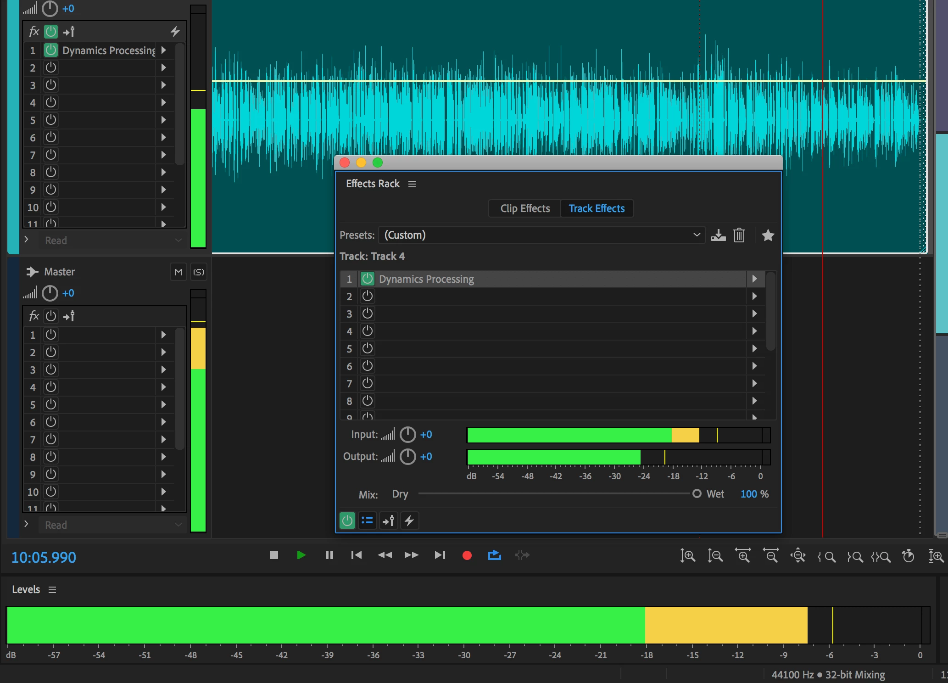948x683 pixels.
Task: Toggle main power button of Effects Rack
Action: point(347,521)
